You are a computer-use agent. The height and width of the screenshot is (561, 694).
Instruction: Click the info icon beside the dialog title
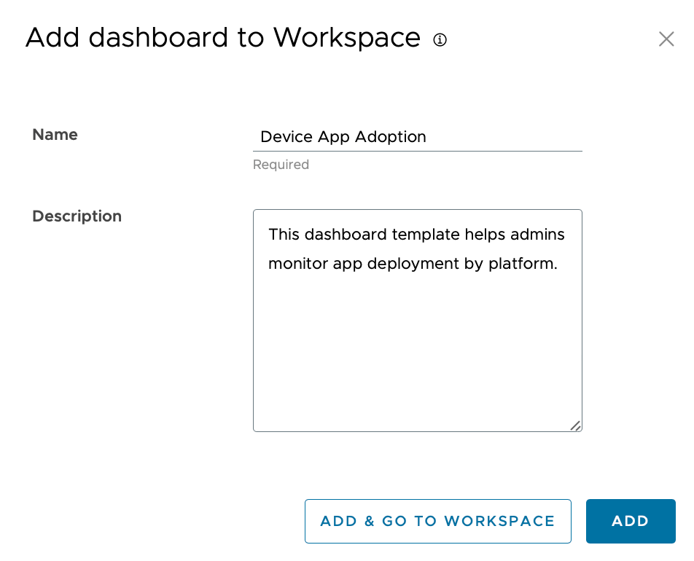pyautogui.click(x=440, y=39)
